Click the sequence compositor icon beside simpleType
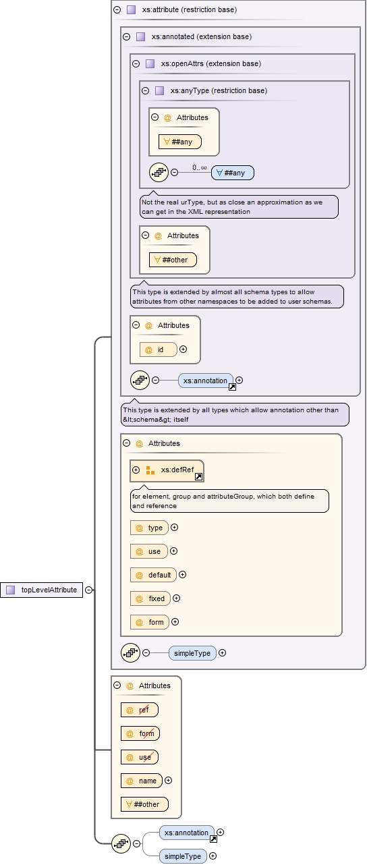 click(130, 652)
